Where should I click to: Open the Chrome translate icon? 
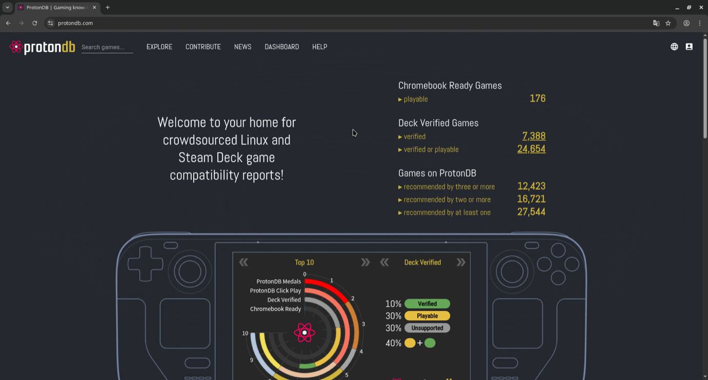(x=656, y=23)
